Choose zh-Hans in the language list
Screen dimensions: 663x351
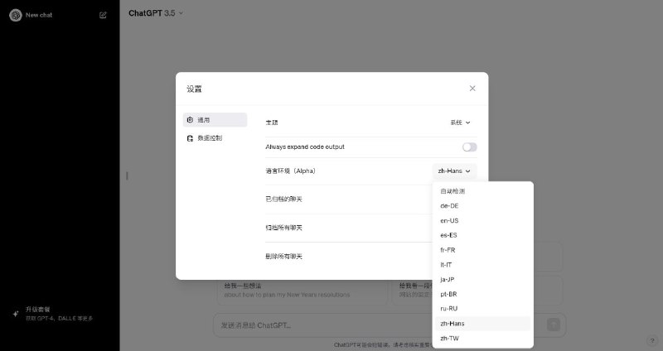[482, 324]
